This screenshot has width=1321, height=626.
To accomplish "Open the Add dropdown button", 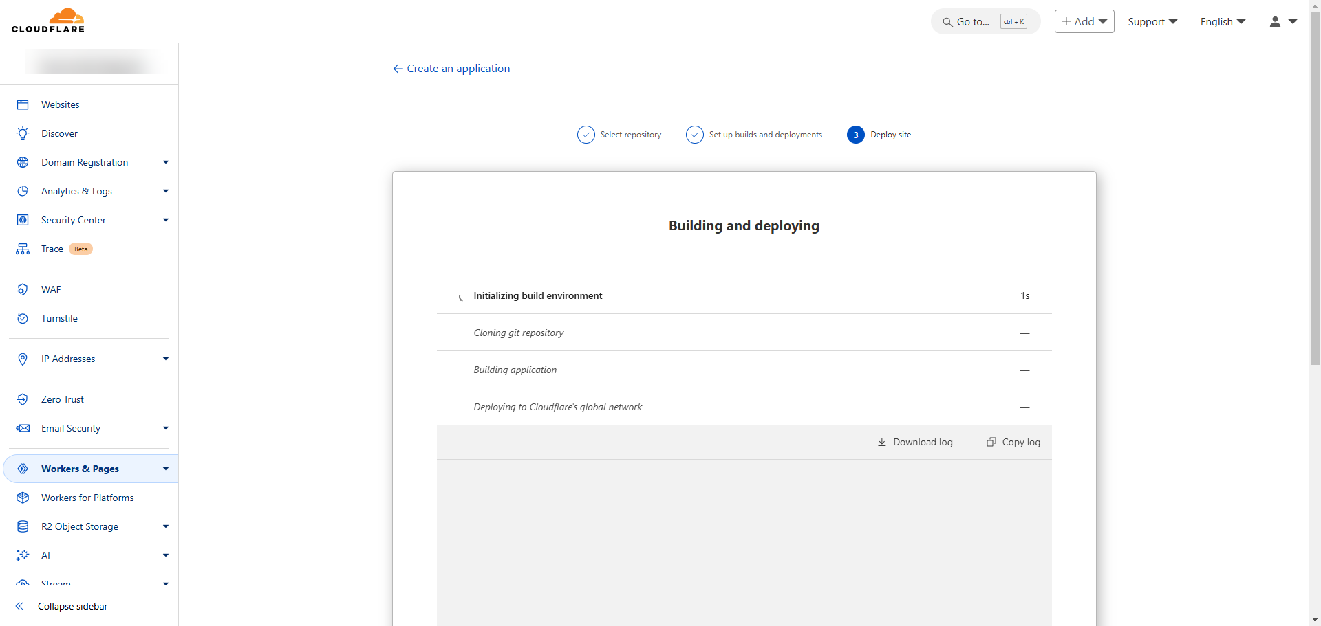I will (1084, 21).
